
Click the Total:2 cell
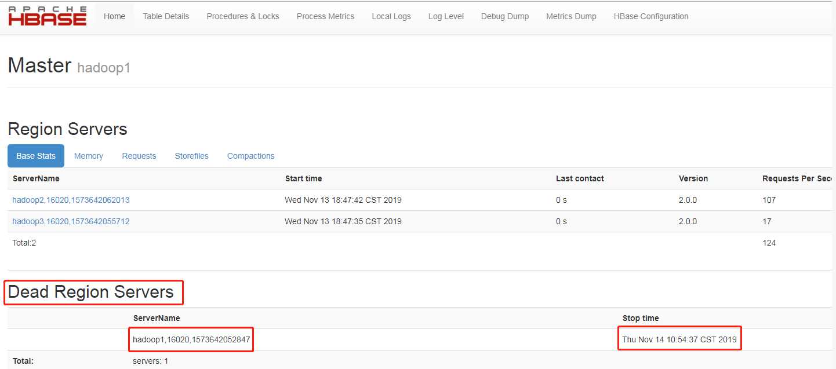click(24, 243)
